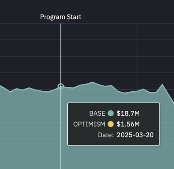
Task: Click the dip point at far left
Action: pos(10,91)
